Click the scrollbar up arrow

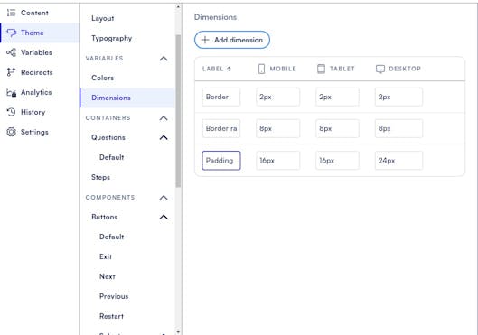click(178, 6)
